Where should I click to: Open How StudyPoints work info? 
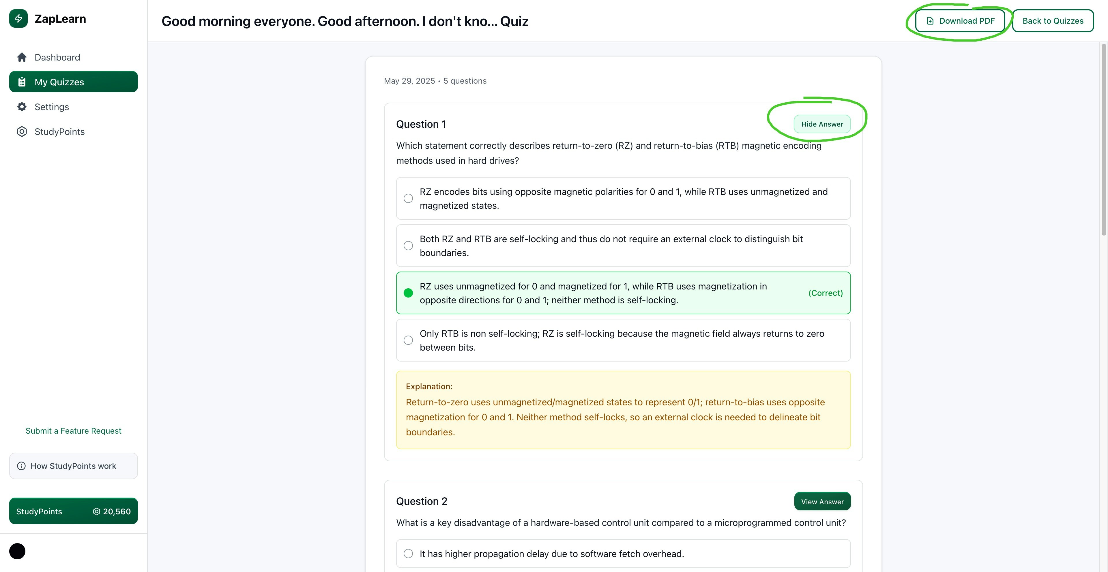click(x=74, y=466)
